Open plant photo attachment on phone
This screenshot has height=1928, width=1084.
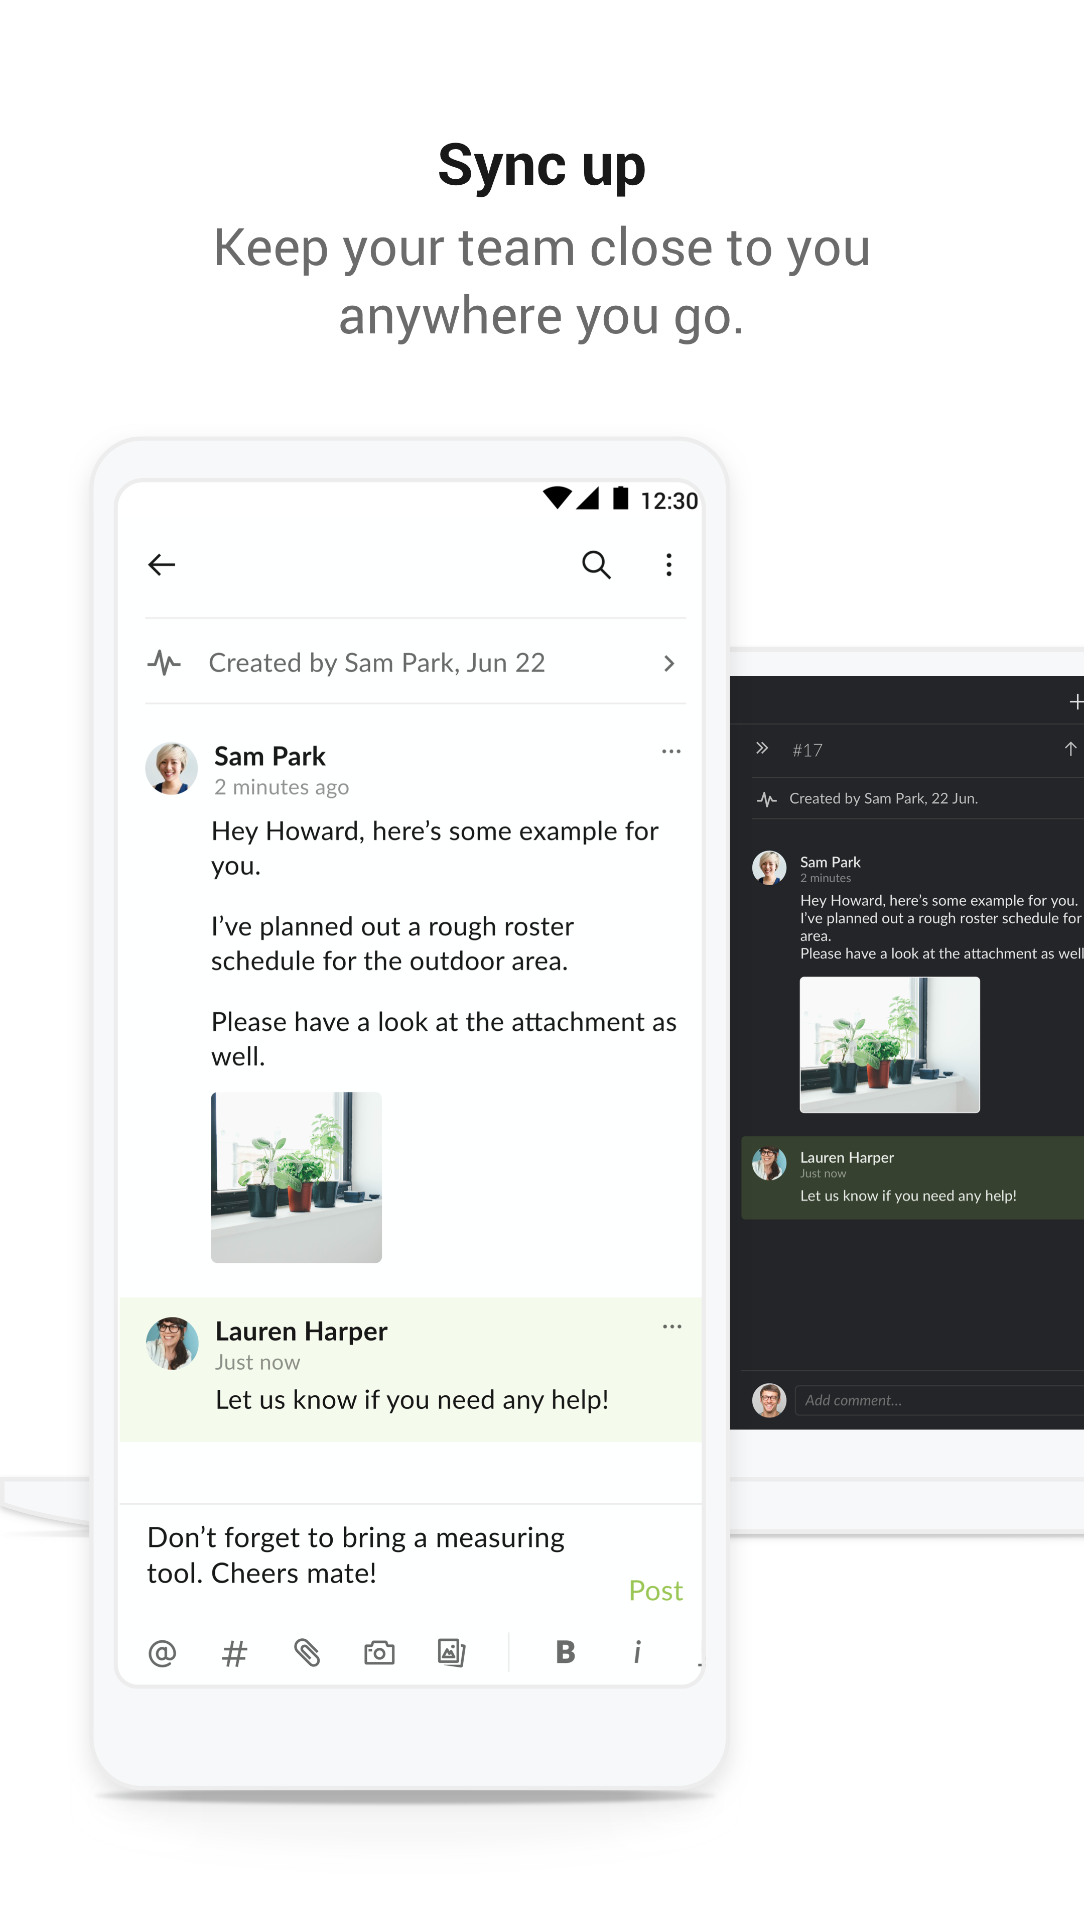(x=296, y=1177)
